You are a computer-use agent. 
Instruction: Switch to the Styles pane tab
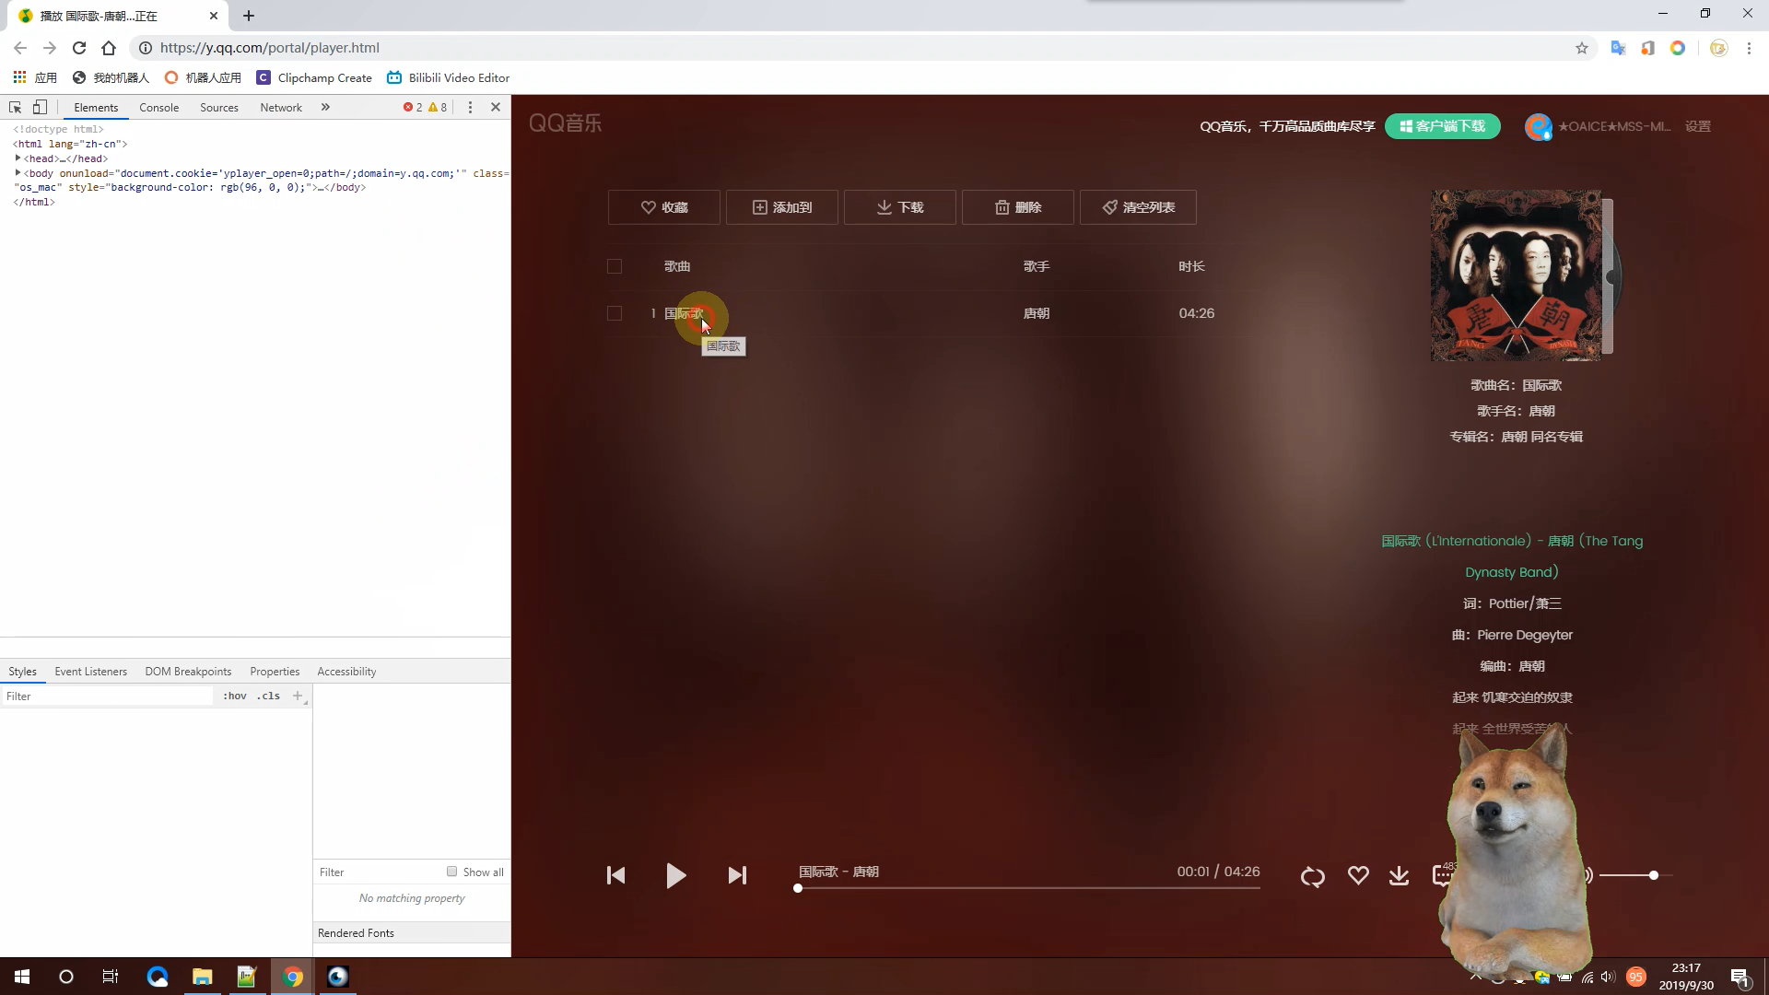click(x=23, y=672)
